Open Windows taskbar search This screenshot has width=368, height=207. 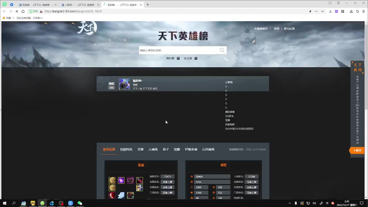(14, 203)
